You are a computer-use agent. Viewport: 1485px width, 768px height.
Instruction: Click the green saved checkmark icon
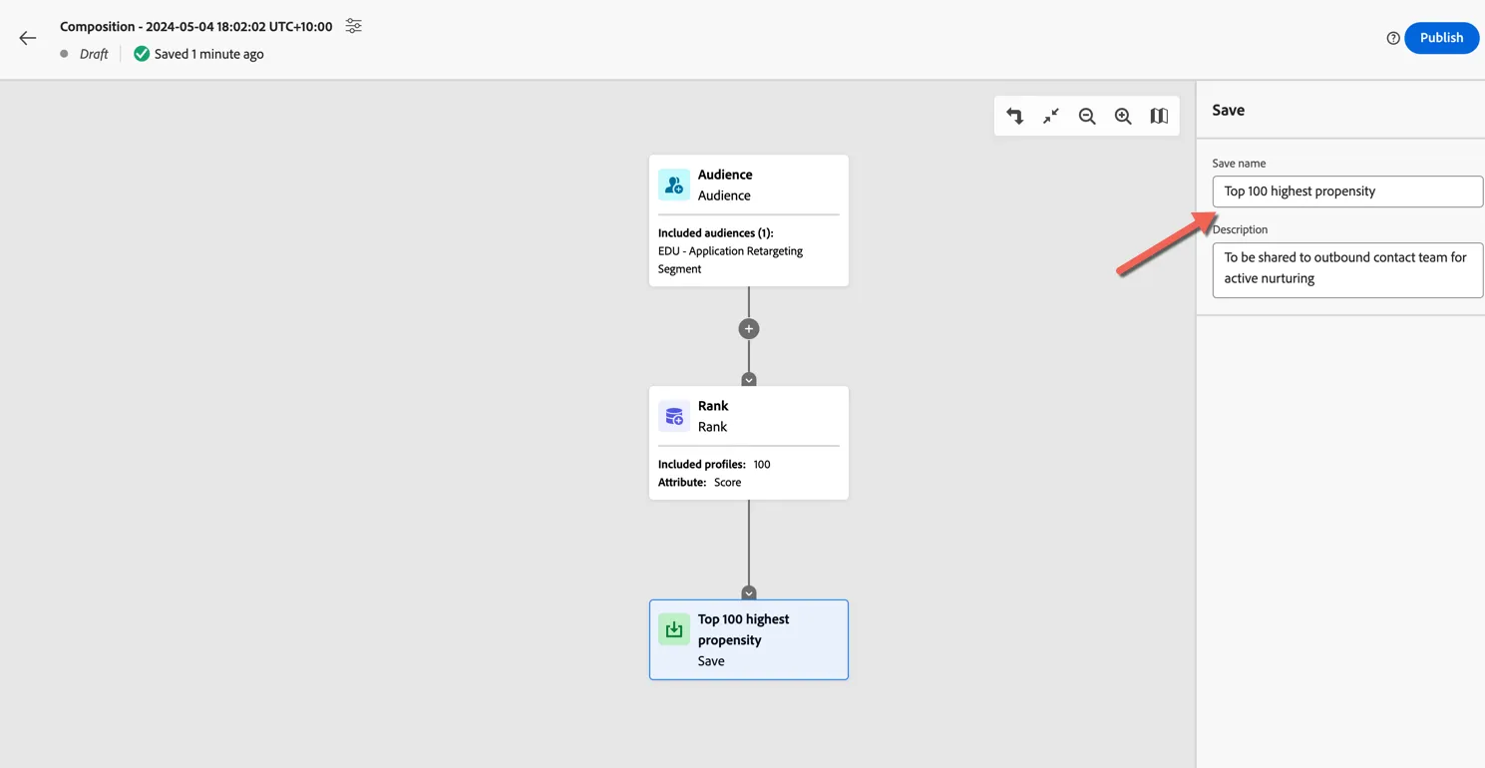click(x=142, y=54)
